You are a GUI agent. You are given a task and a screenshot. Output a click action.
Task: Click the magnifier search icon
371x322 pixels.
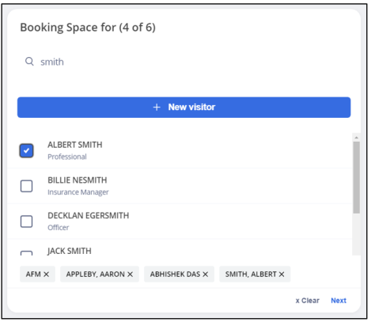[29, 62]
